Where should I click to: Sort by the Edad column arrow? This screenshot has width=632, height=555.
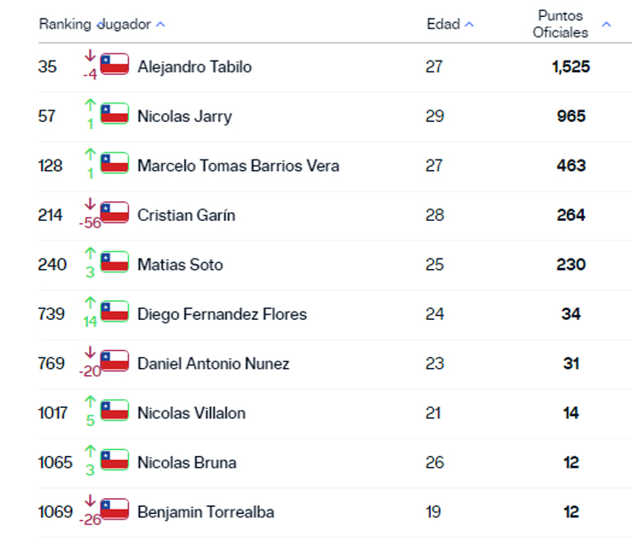[x=469, y=25]
